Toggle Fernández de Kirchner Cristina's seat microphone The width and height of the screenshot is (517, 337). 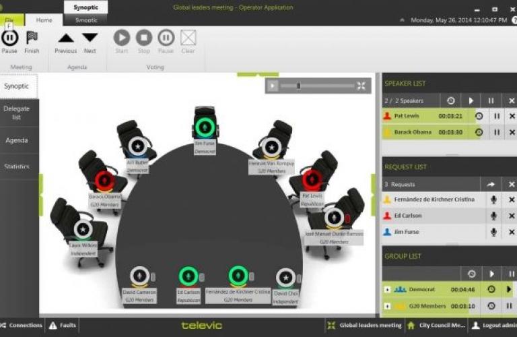238,276
